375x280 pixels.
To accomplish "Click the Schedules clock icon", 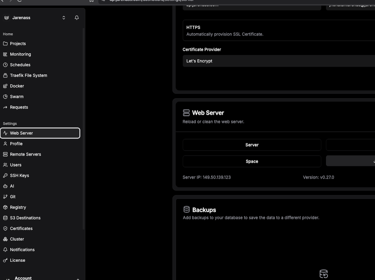I will coord(5,65).
